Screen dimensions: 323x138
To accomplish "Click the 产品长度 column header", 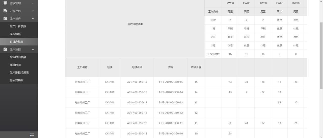I will (x=196, y=67).
